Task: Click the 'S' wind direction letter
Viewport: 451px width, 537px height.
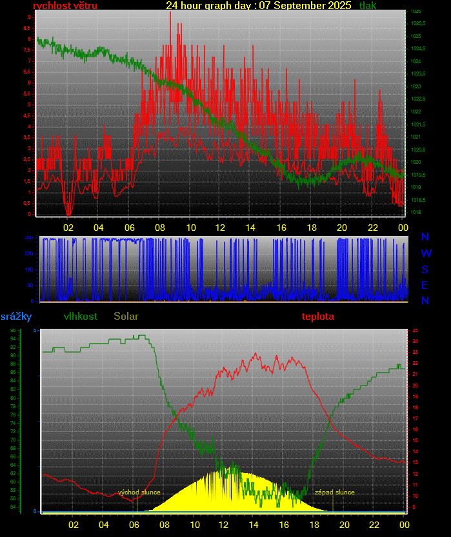Action: [x=425, y=269]
